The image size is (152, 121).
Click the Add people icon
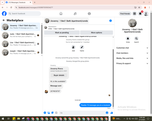tap(73, 47)
